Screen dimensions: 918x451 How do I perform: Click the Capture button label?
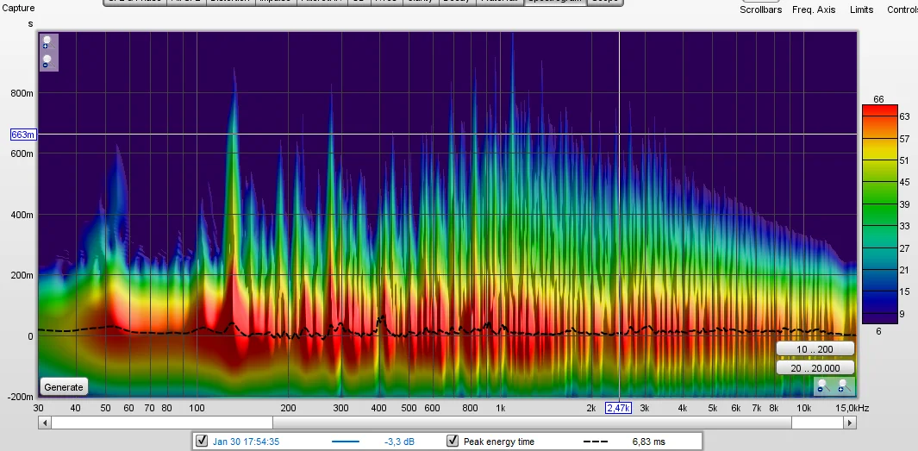(x=19, y=9)
